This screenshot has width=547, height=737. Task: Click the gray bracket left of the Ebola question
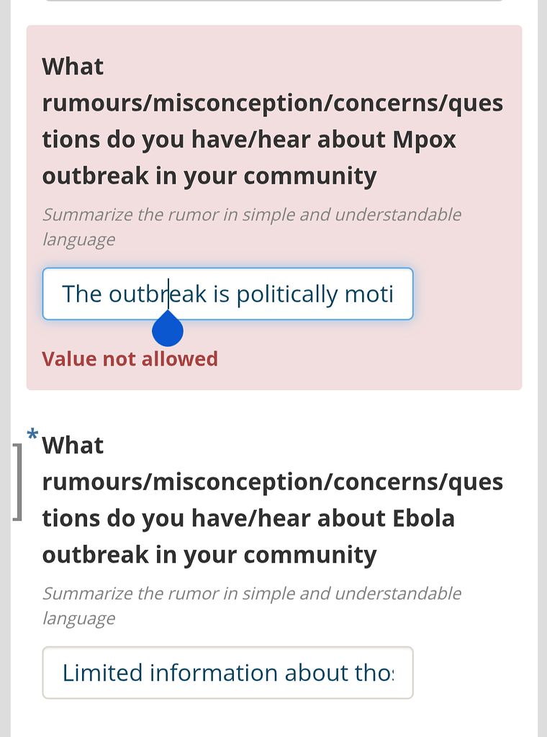point(18,481)
